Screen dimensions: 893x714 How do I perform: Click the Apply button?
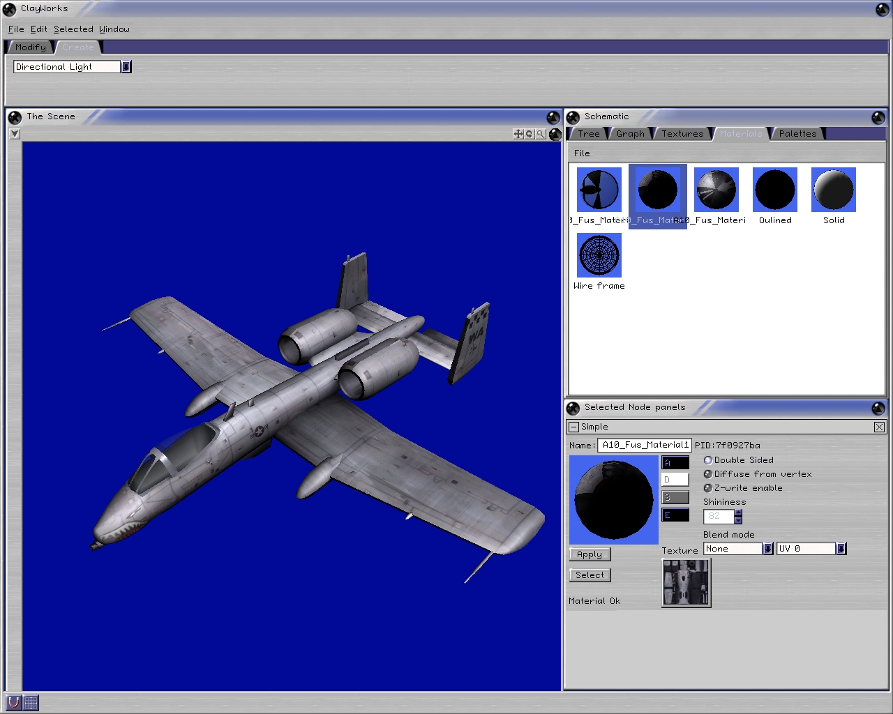tap(590, 554)
